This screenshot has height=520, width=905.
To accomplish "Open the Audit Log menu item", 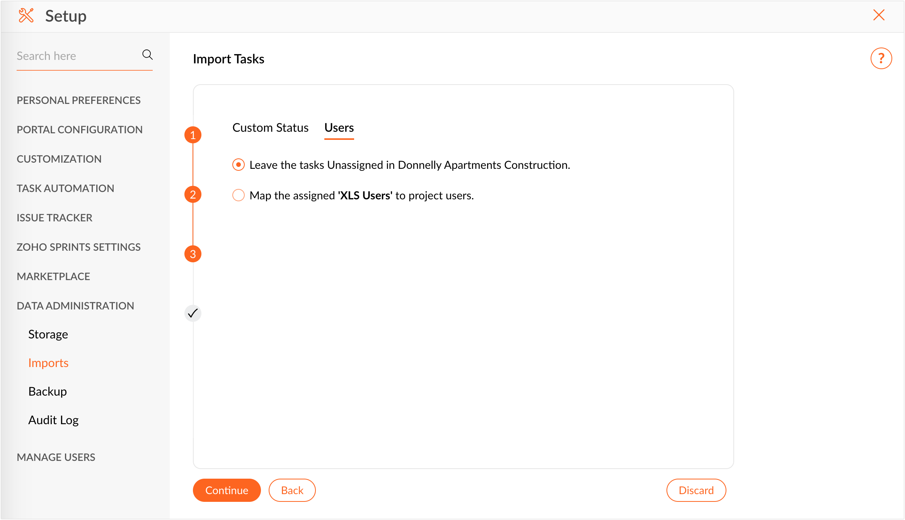I will (53, 420).
